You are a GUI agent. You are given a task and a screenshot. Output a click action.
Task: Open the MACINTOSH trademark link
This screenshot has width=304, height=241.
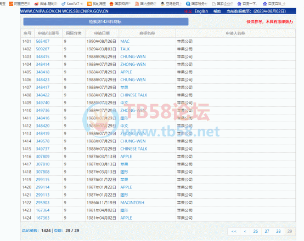(x=132, y=203)
